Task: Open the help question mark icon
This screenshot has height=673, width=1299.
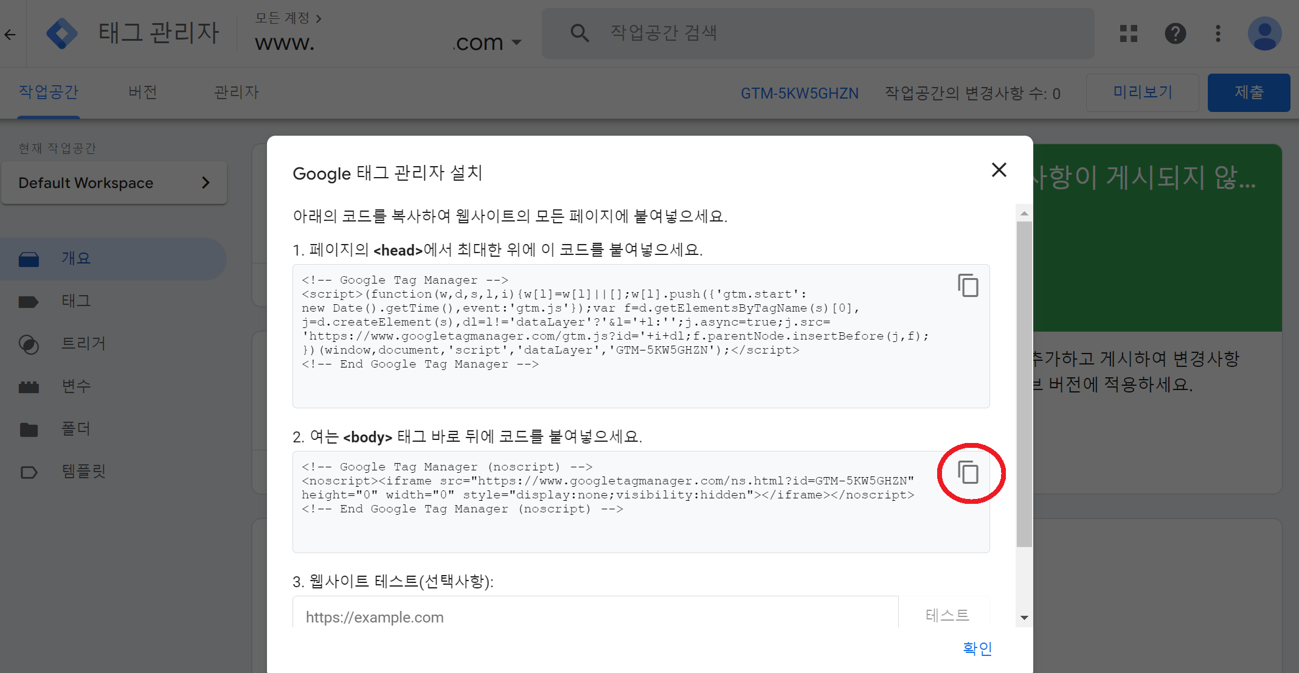Action: (1175, 33)
